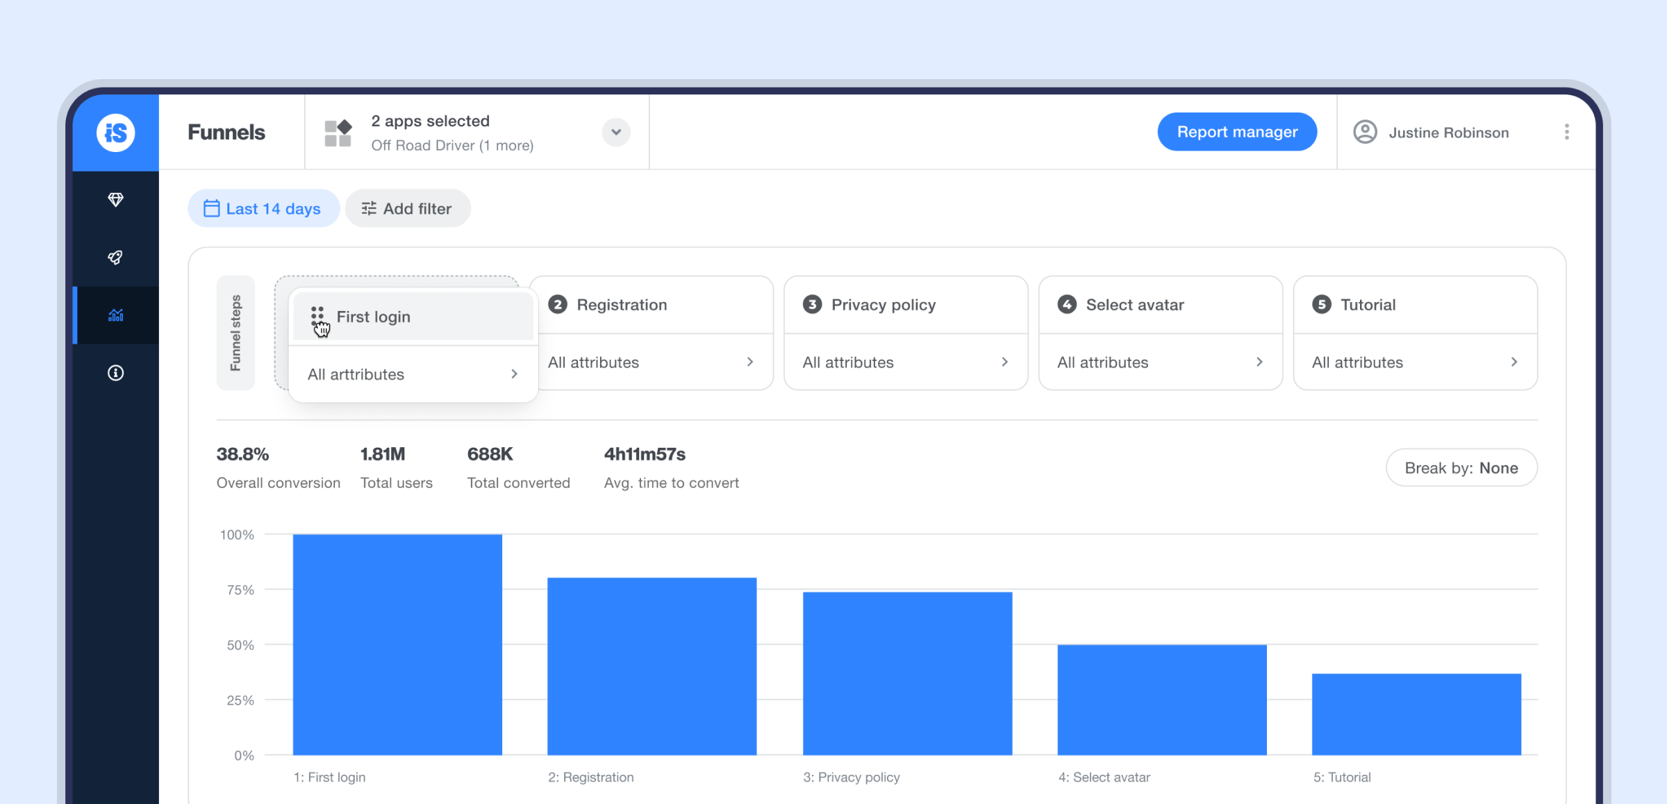Click '1: First login' axis label
The height and width of the screenshot is (804, 1667).
329,777
